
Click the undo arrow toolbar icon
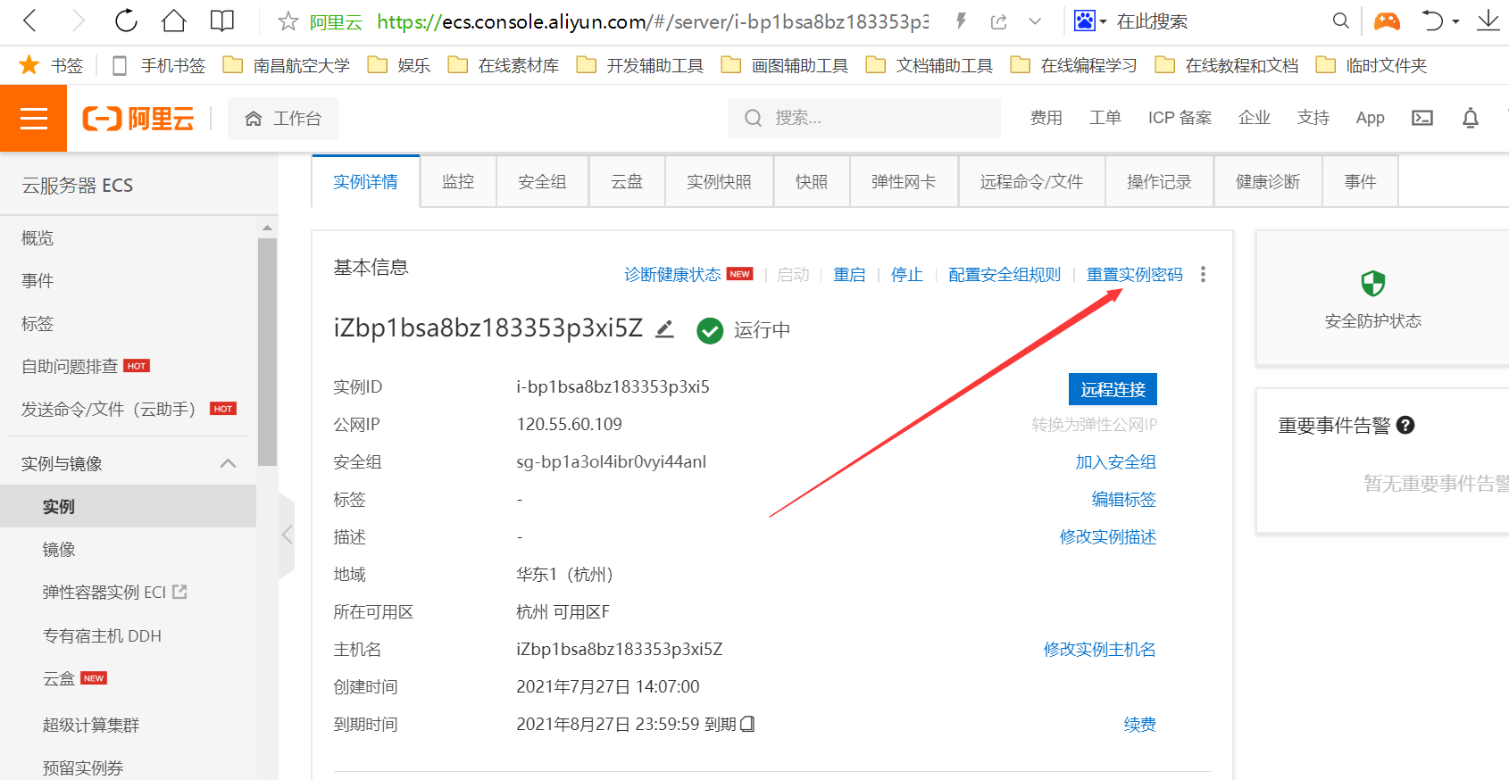point(1432,21)
